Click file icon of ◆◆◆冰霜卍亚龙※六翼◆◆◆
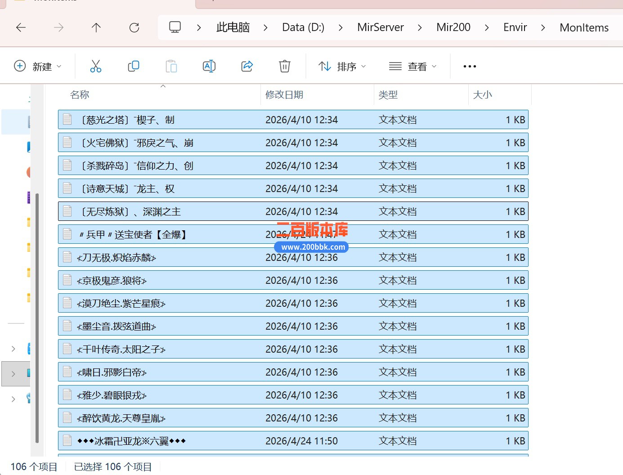623x475 pixels. [x=67, y=440]
